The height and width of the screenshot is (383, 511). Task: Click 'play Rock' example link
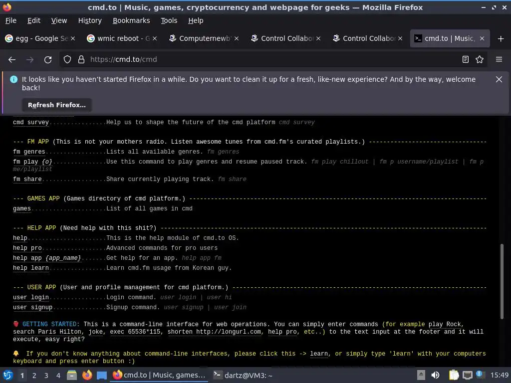(x=445, y=324)
